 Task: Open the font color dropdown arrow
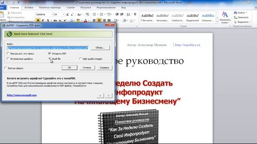89,20
